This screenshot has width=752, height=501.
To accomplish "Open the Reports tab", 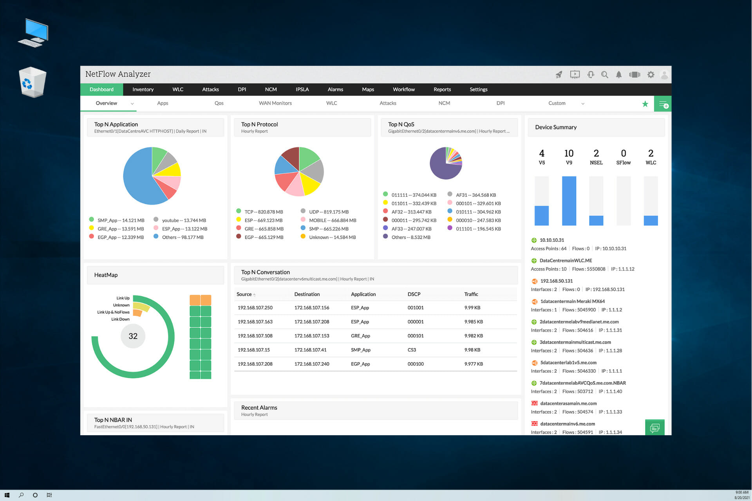I will tap(442, 90).
